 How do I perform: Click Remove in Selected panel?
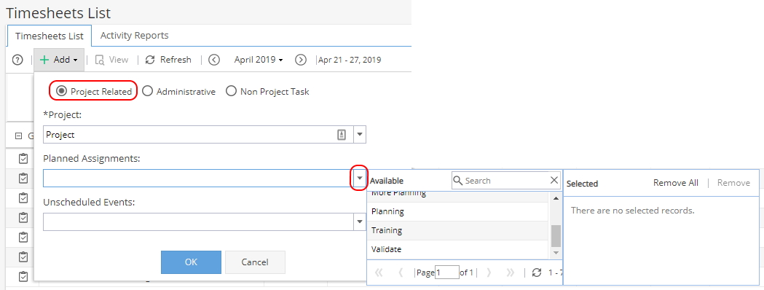[733, 183]
